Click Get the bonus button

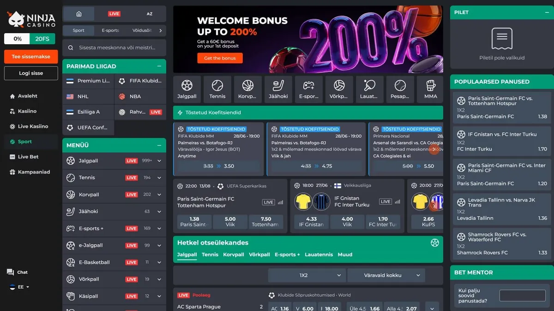click(x=220, y=58)
